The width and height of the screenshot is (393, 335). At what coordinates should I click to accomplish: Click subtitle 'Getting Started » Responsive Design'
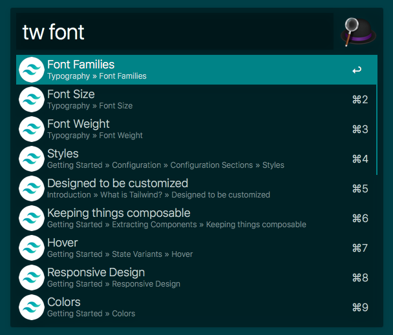click(x=114, y=284)
